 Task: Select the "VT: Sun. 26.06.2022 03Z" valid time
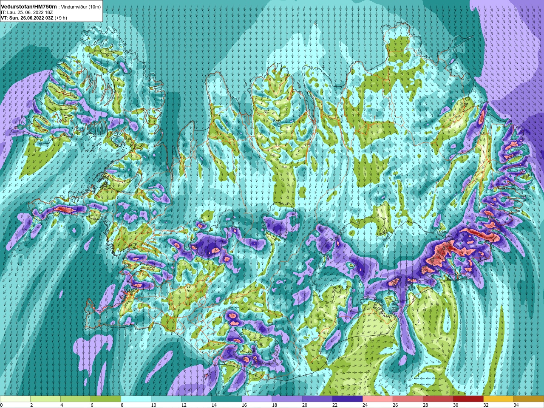(27, 18)
